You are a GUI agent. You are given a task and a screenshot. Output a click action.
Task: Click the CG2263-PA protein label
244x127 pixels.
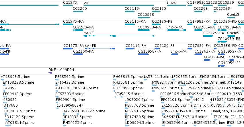click(205, 51)
